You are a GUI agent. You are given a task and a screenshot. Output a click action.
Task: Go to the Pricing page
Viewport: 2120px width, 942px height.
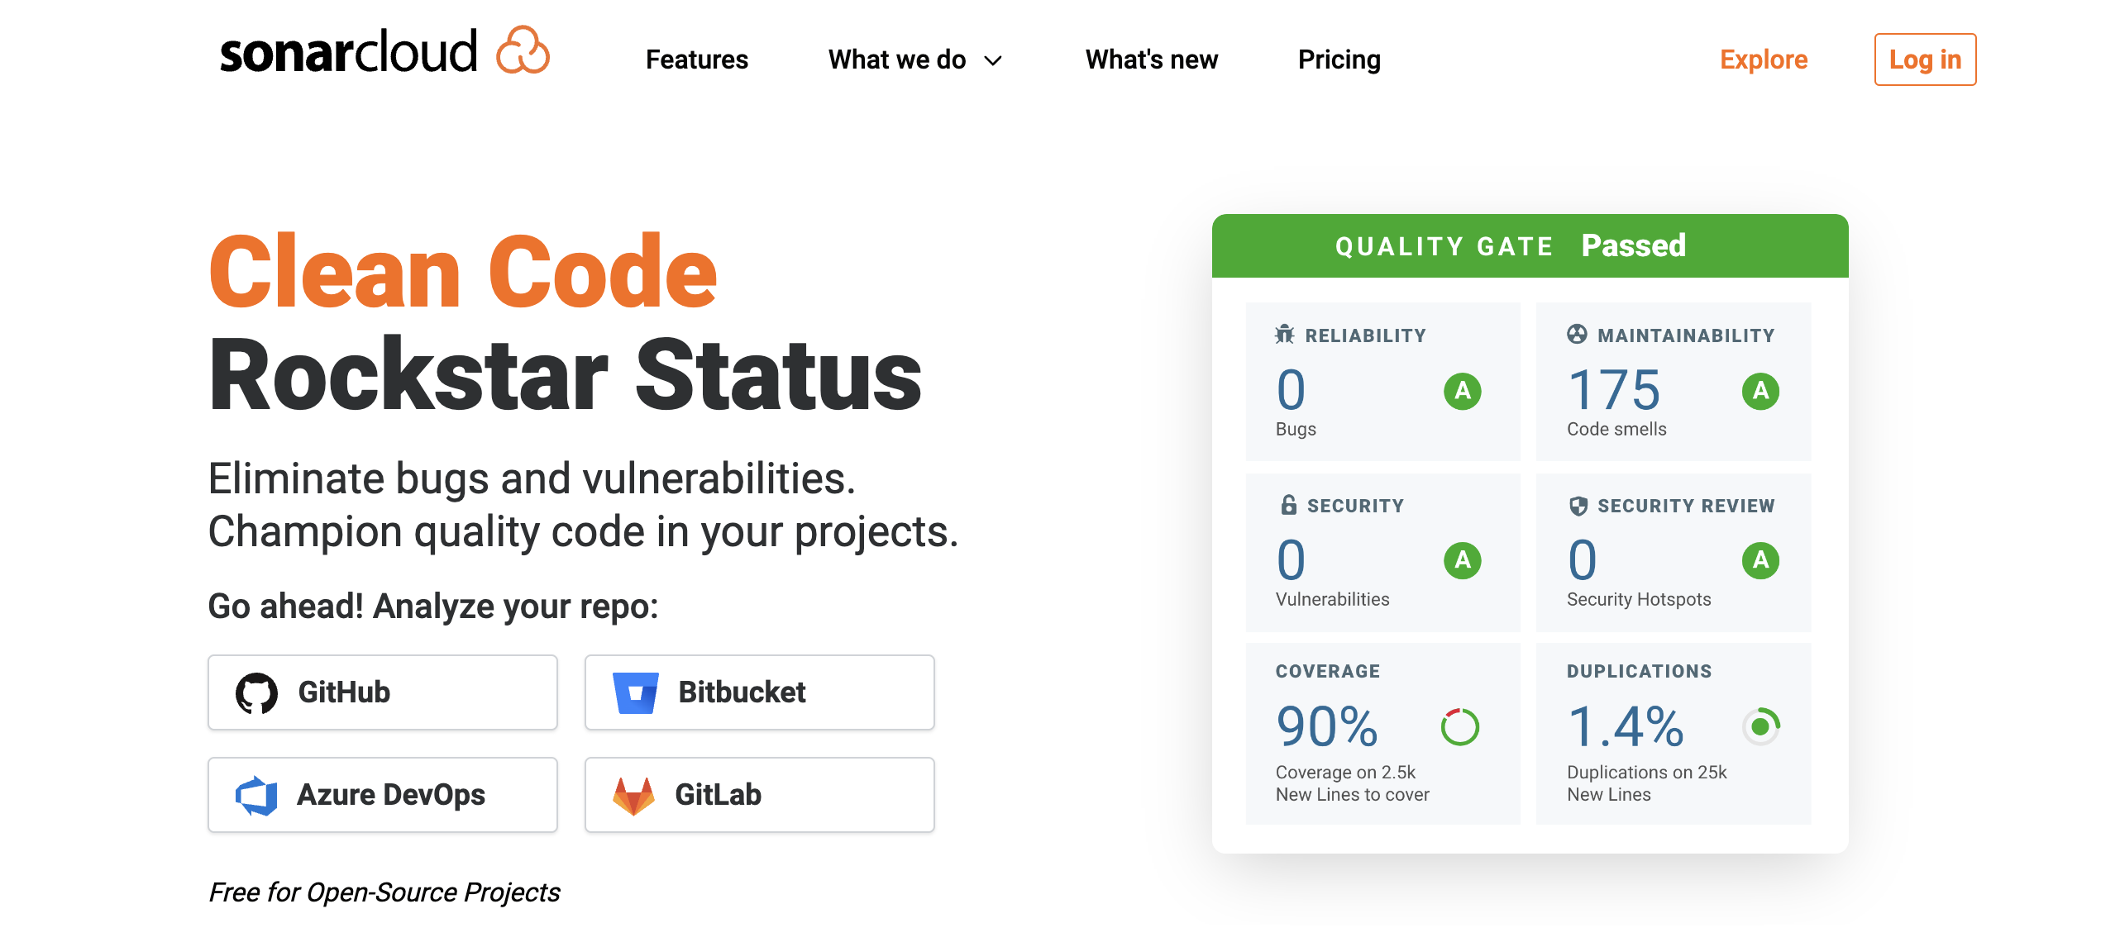[x=1339, y=59]
